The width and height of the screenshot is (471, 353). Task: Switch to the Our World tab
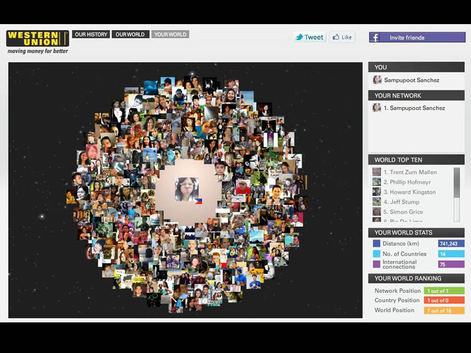tap(130, 35)
